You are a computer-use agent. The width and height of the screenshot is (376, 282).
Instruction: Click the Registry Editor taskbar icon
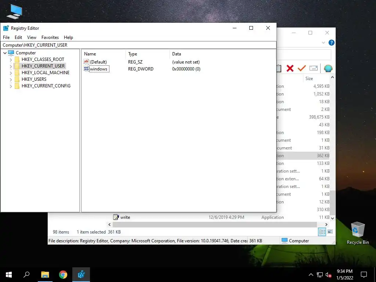point(81,275)
